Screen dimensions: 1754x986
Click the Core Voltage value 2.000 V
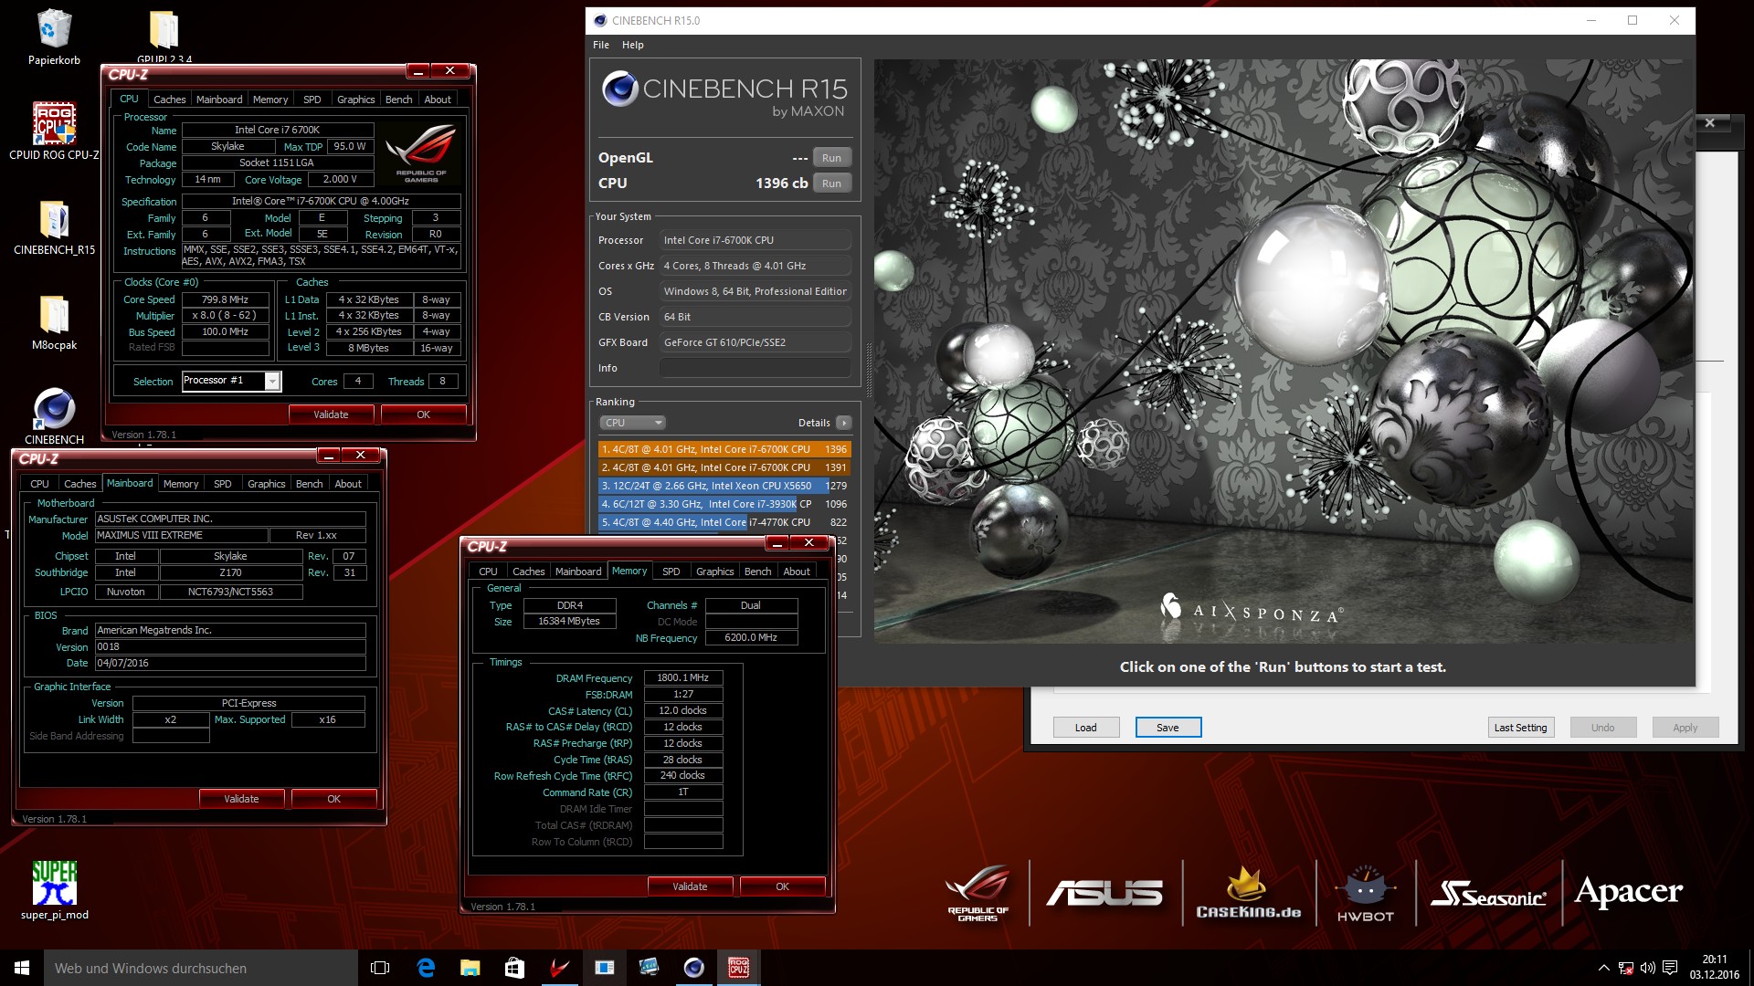[x=340, y=180]
